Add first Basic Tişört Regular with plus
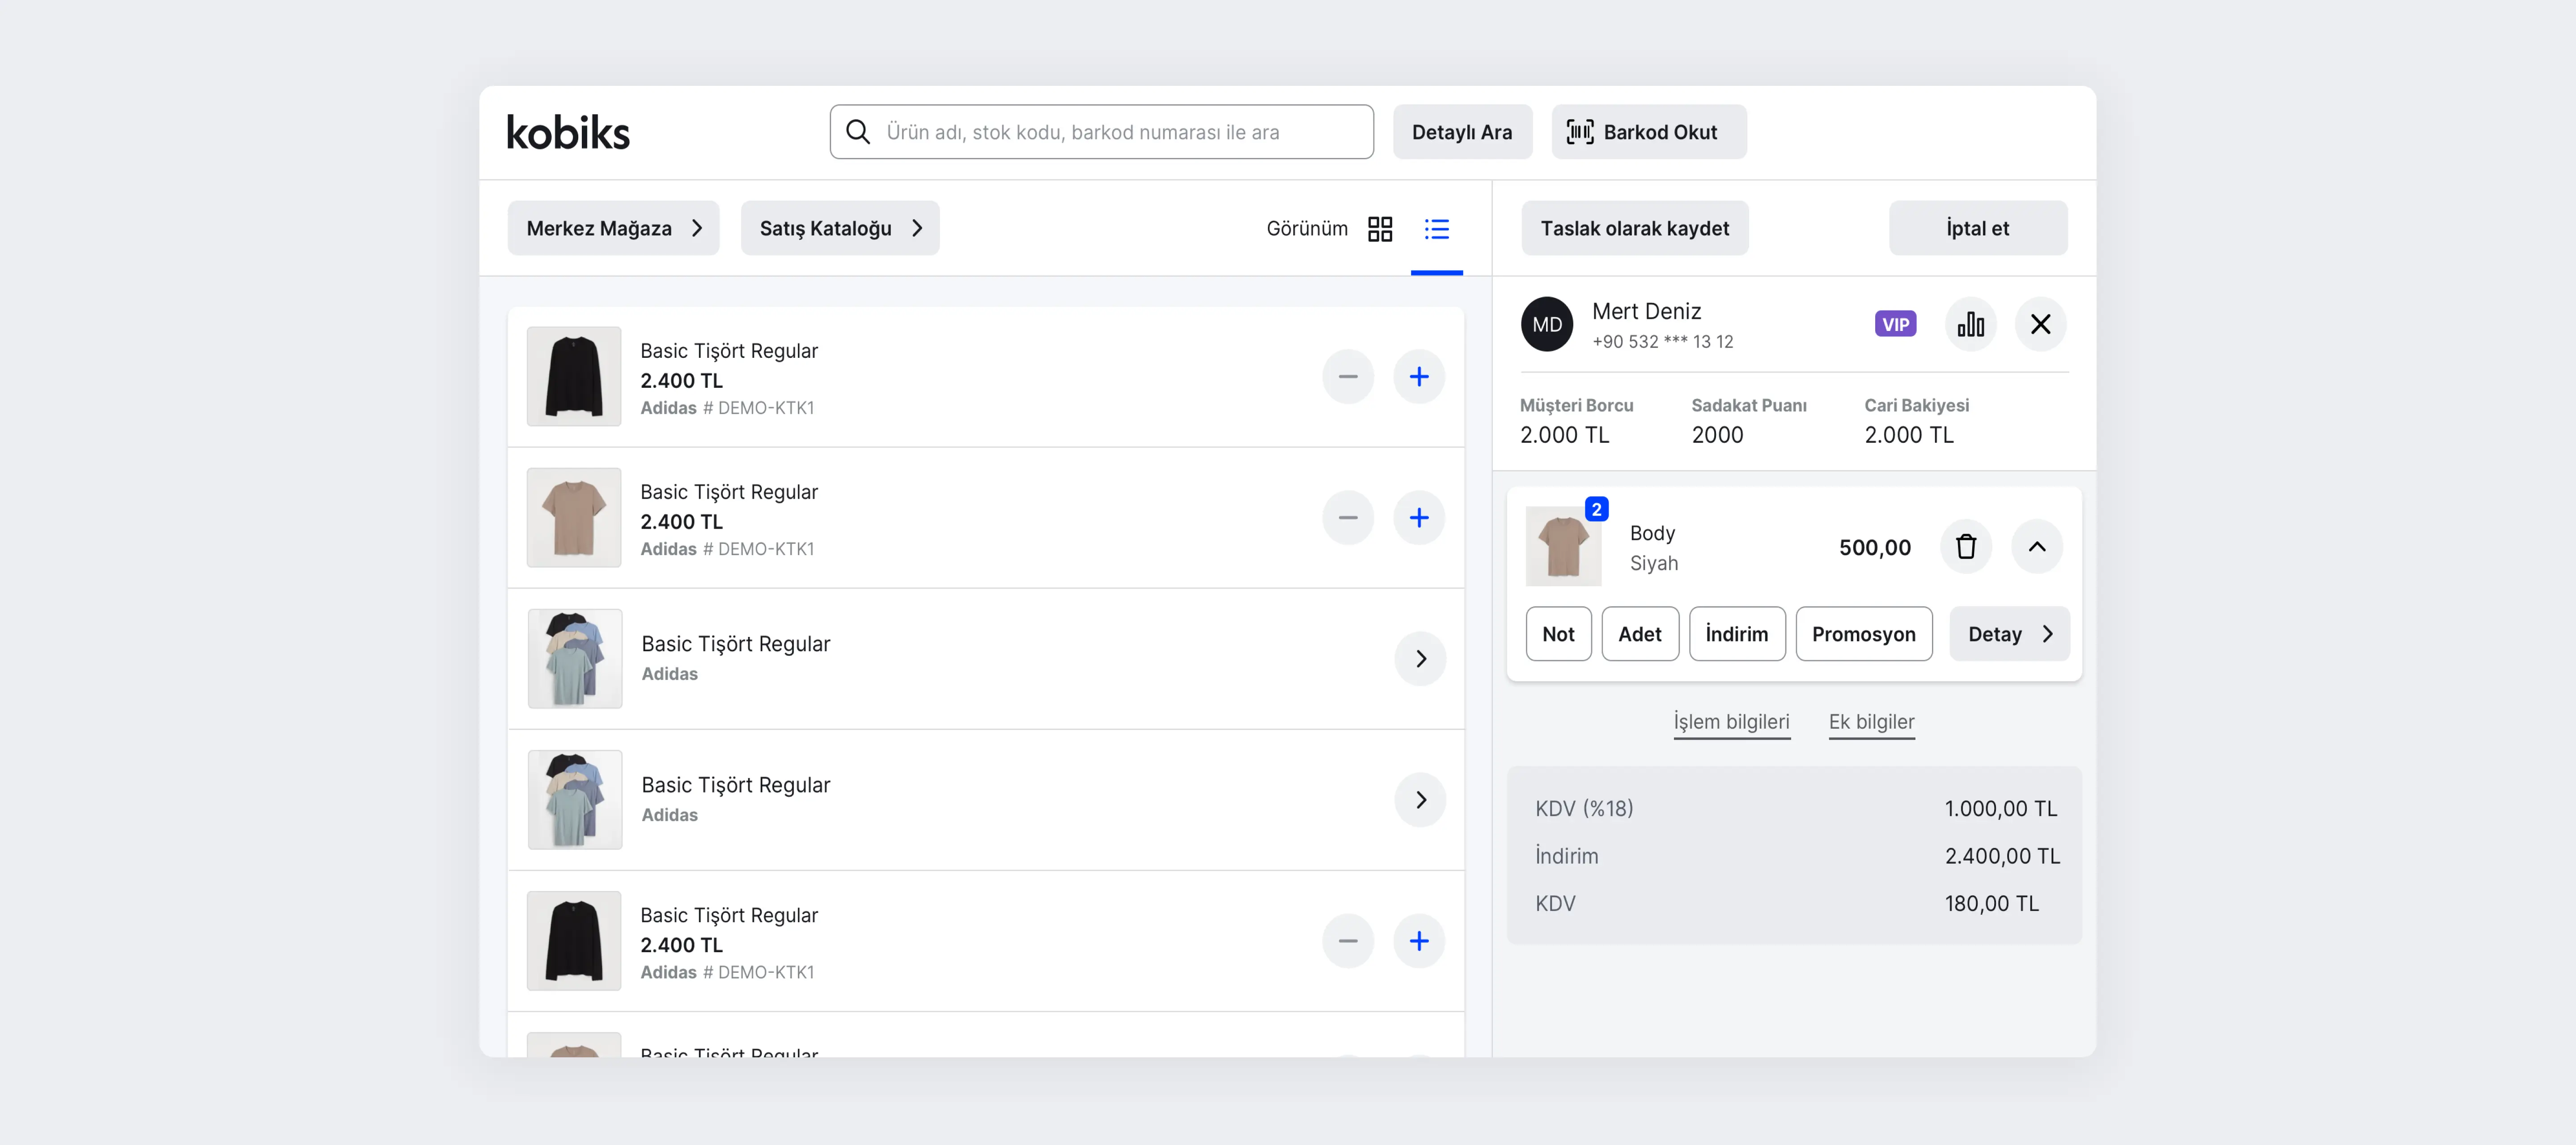The height and width of the screenshot is (1145, 2576). [1419, 377]
